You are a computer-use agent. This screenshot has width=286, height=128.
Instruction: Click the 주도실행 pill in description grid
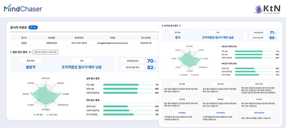click(x=182, y=84)
